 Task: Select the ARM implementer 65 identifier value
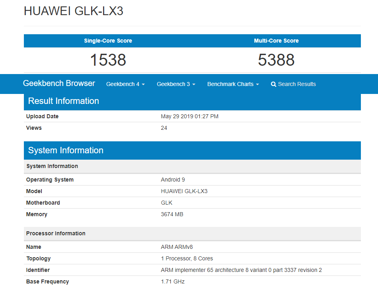click(241, 270)
